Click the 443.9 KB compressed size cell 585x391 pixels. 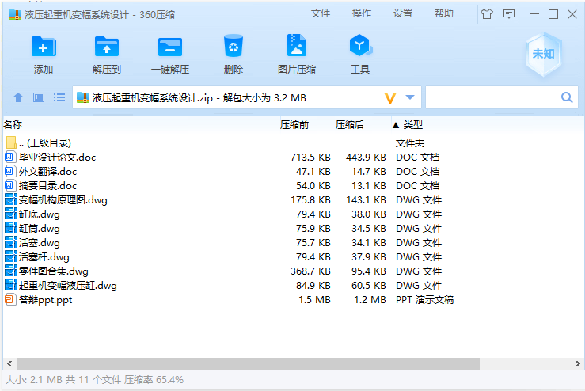tap(366, 157)
